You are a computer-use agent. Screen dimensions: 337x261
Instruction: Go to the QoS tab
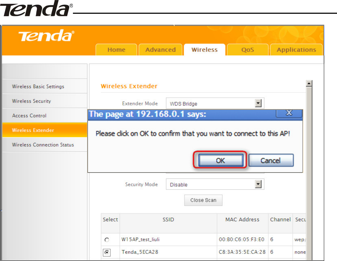pyautogui.click(x=247, y=50)
